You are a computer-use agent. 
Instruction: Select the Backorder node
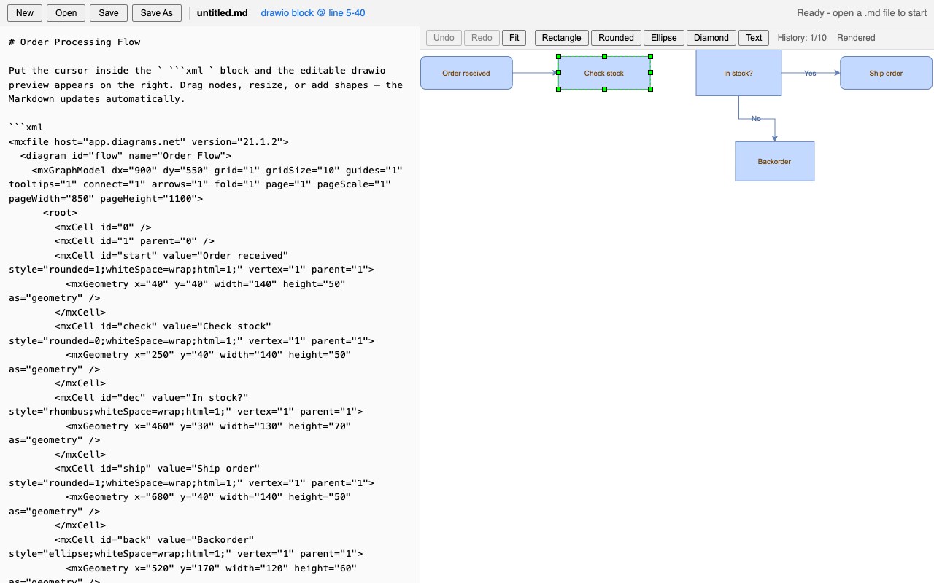pyautogui.click(x=774, y=161)
